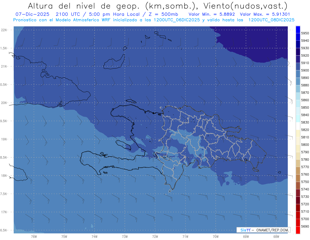The image size is (310, 240).
Task: Pick the color swatch between 5890 and 5900
Action: tap(298, 74)
